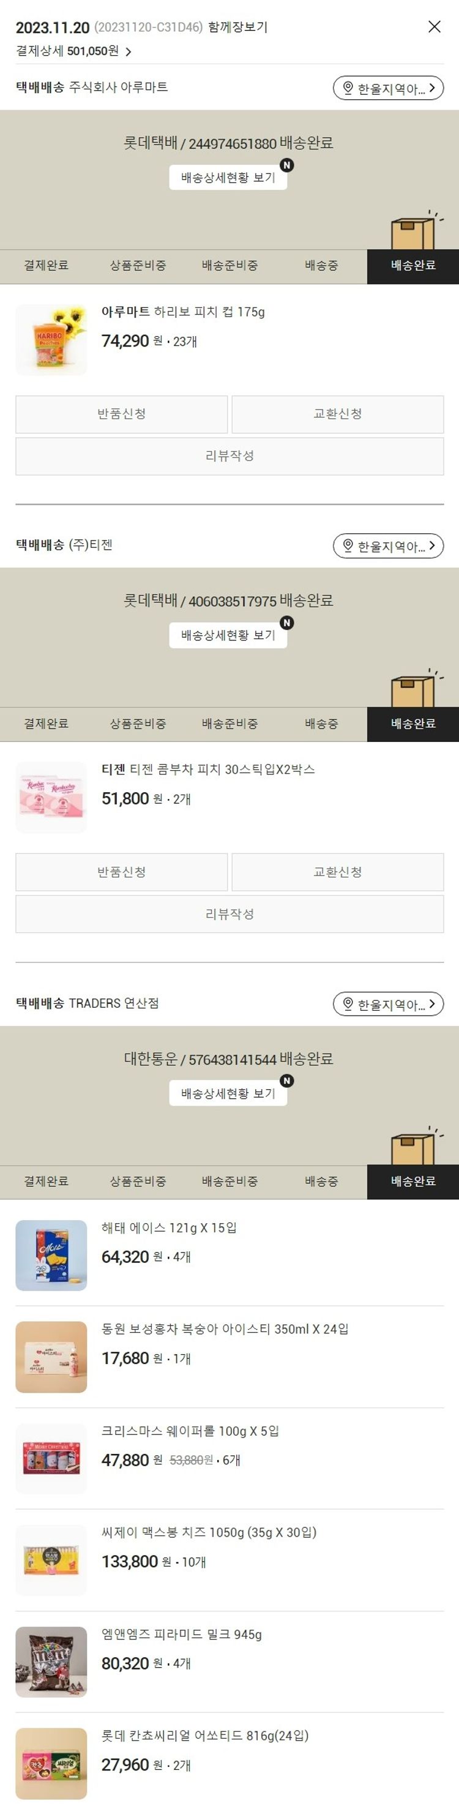Image resolution: width=459 pixels, height=1806 pixels.
Task: Click the 티젠 콤부차 피치 product thumbnail
Action: coord(51,797)
